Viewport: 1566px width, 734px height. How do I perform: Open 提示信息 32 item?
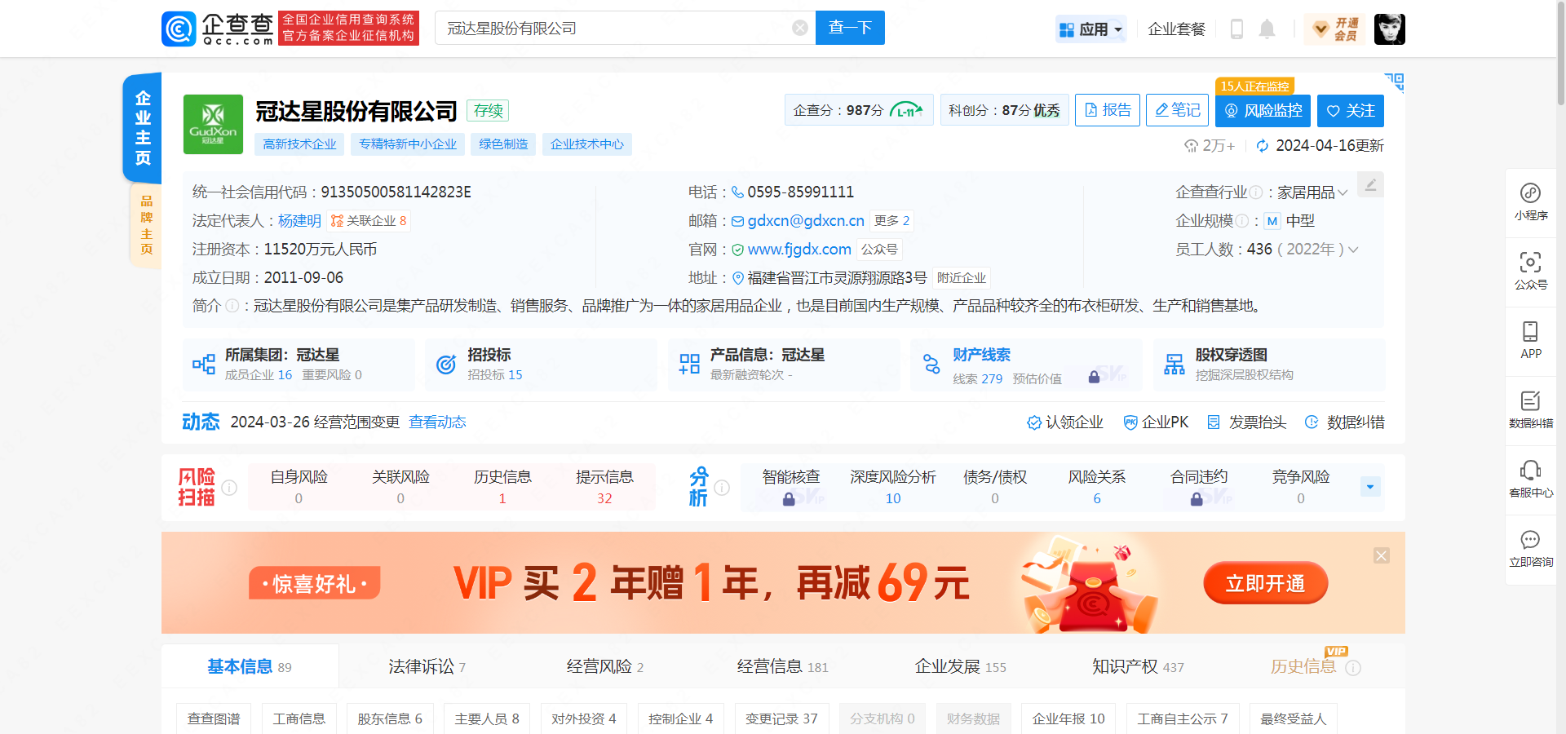[604, 487]
